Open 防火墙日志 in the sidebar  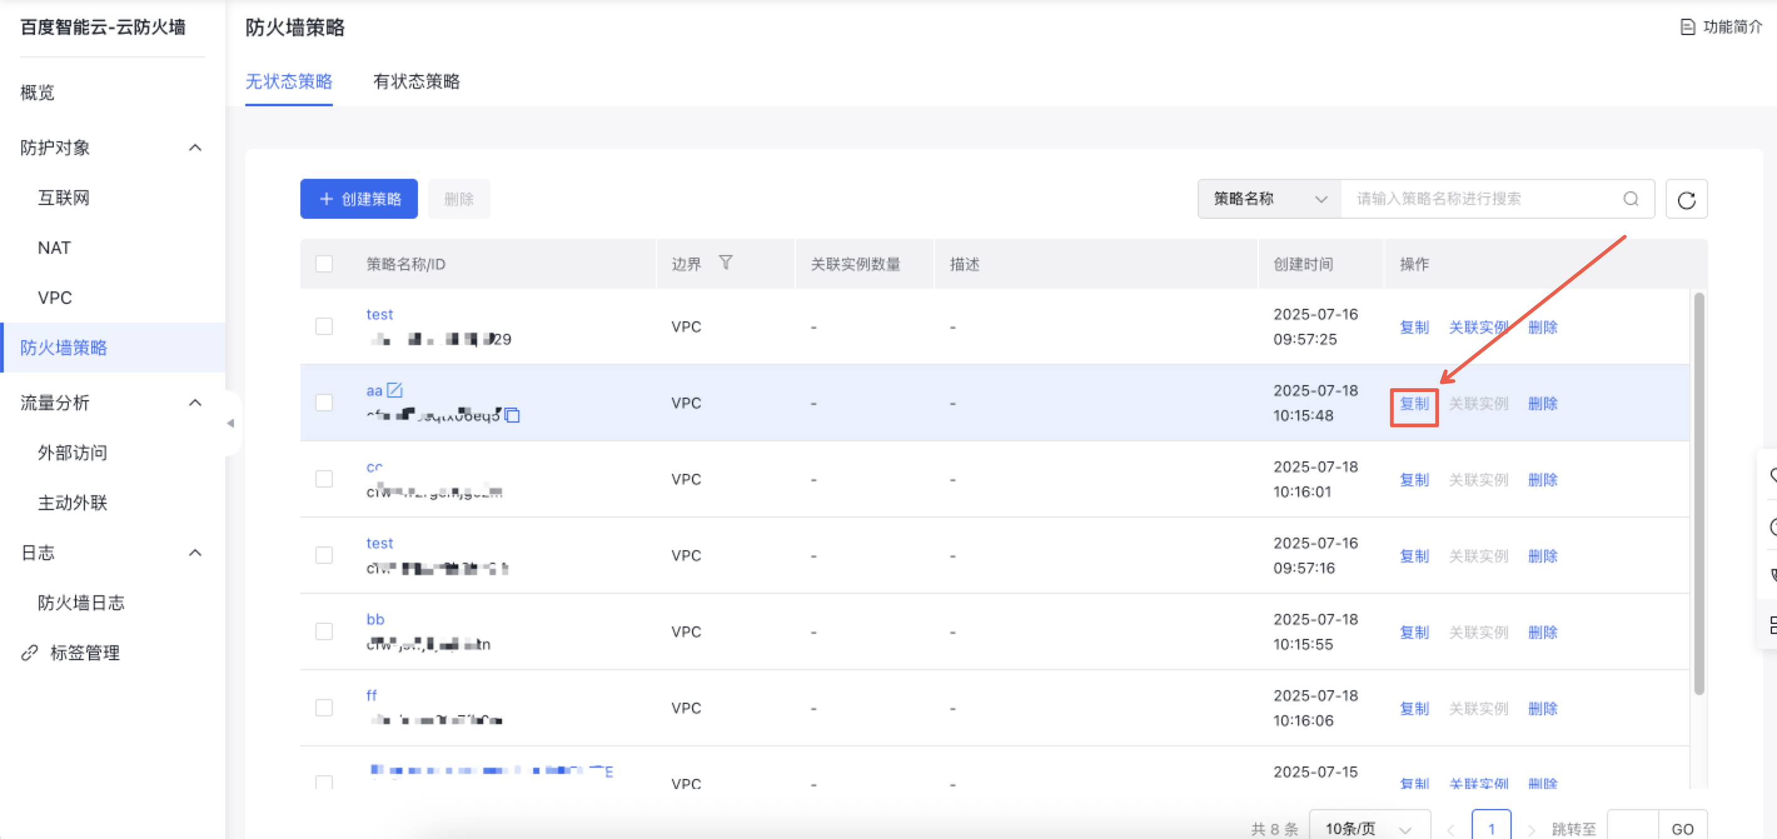pyautogui.click(x=81, y=603)
